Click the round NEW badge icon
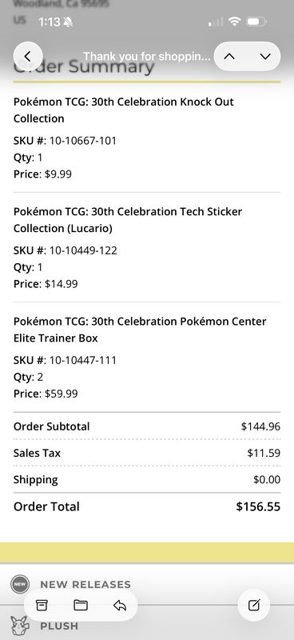 [20, 584]
